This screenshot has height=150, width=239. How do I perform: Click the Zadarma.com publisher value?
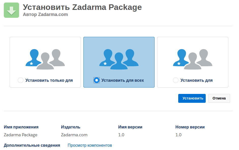point(74,135)
